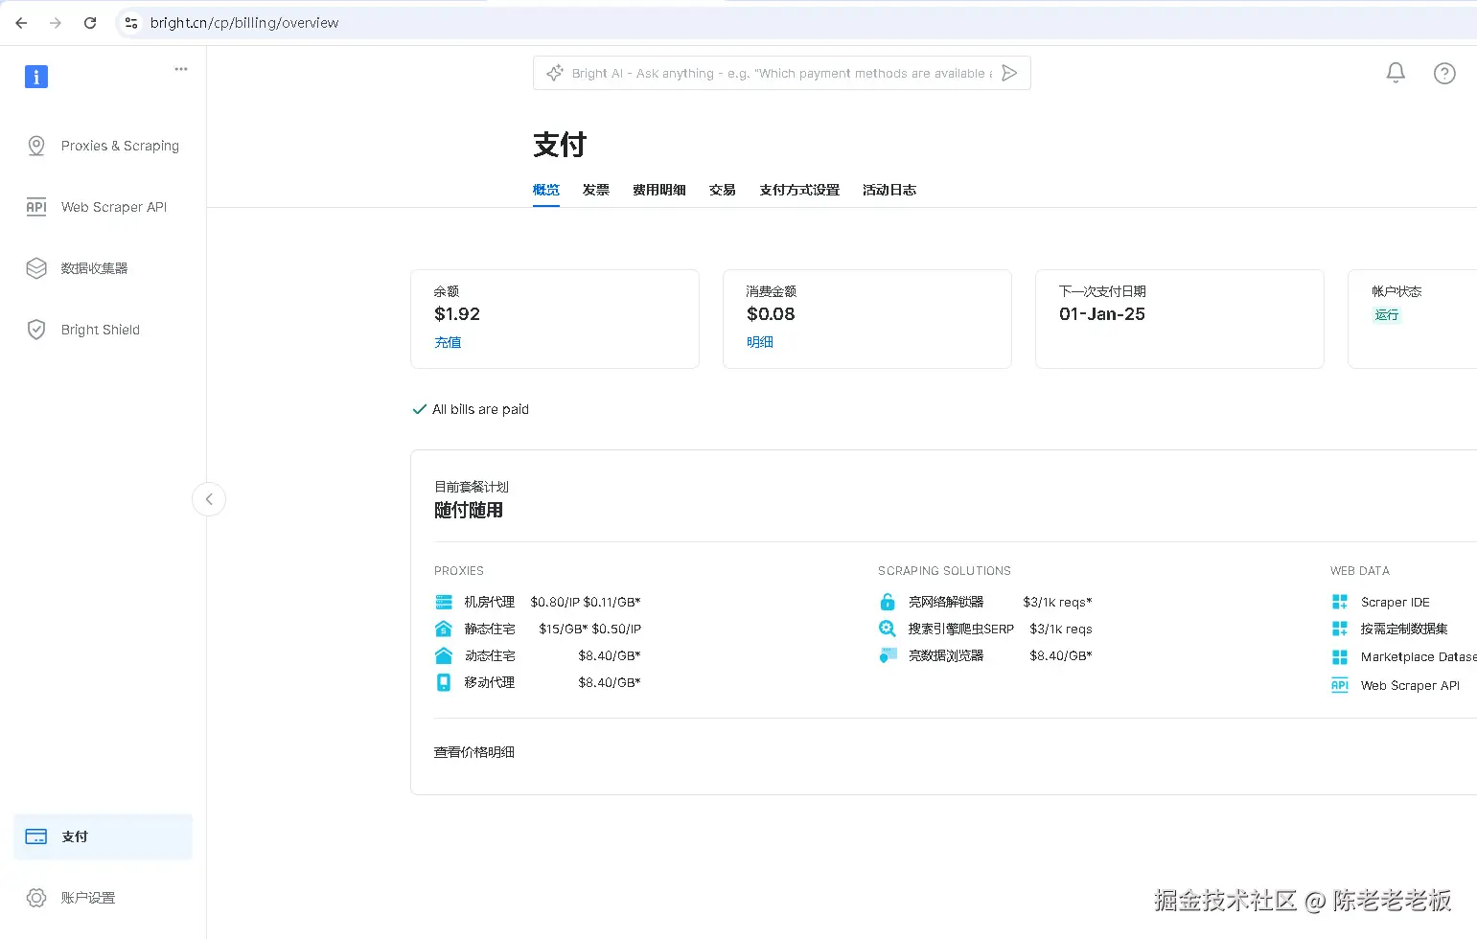Click the 明细 link under 消费金额
1477x939 pixels.
click(760, 342)
